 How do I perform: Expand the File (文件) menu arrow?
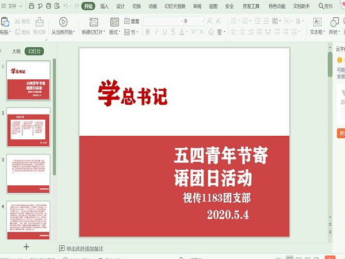click(21, 6)
